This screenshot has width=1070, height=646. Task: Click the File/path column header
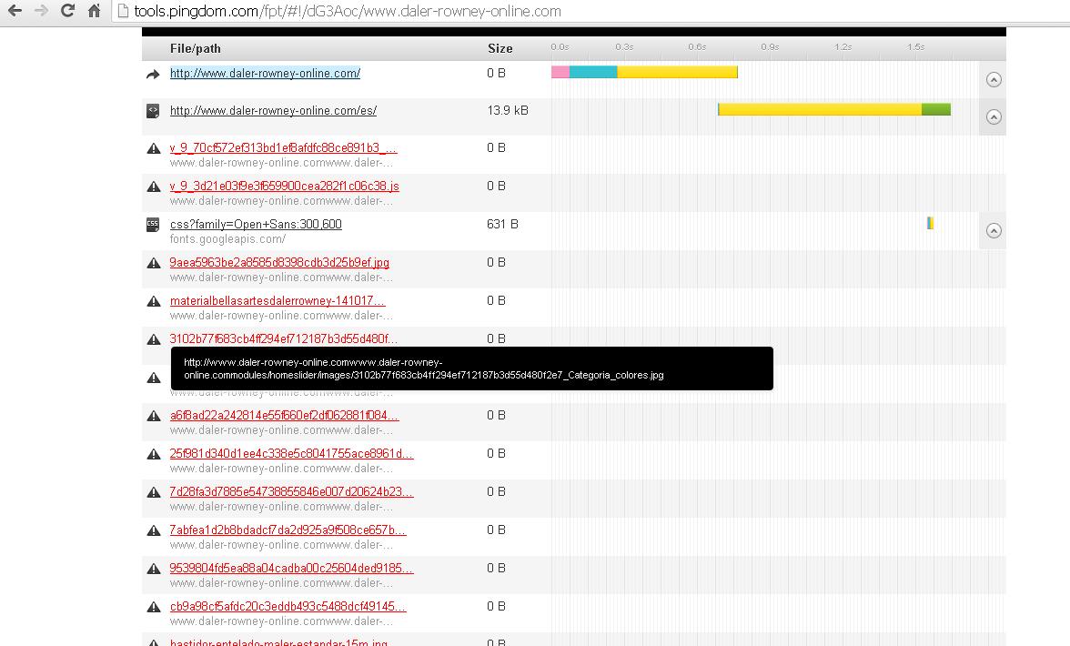(195, 48)
